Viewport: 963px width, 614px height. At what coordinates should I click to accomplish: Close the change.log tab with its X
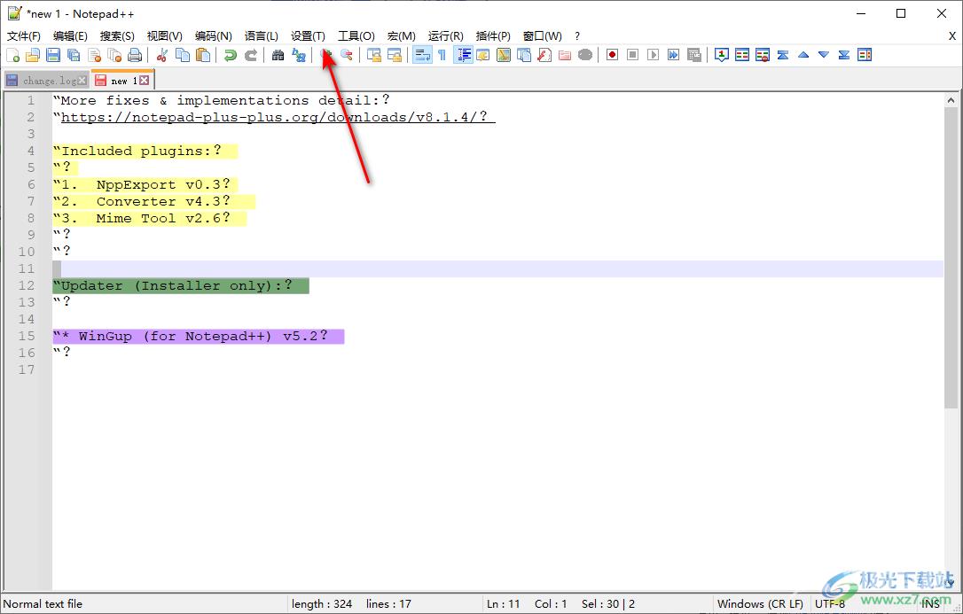click(x=82, y=81)
